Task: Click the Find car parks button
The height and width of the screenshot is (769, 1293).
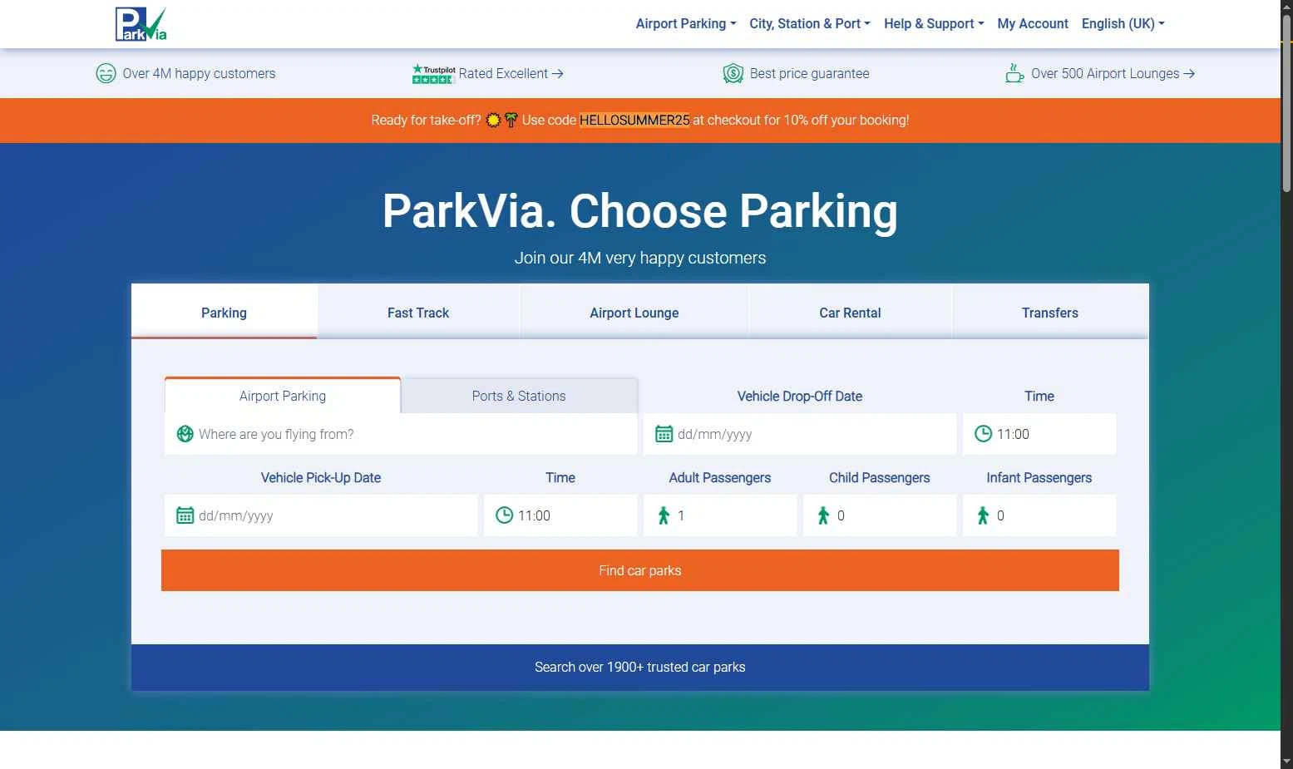Action: (640, 570)
